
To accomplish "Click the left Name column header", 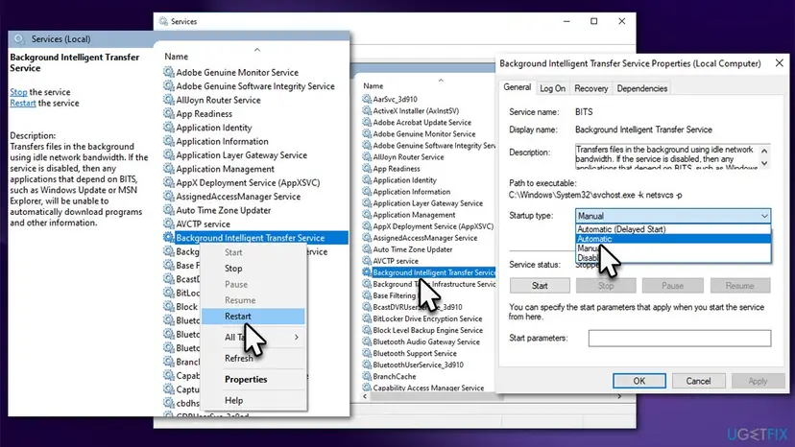I will (x=176, y=57).
